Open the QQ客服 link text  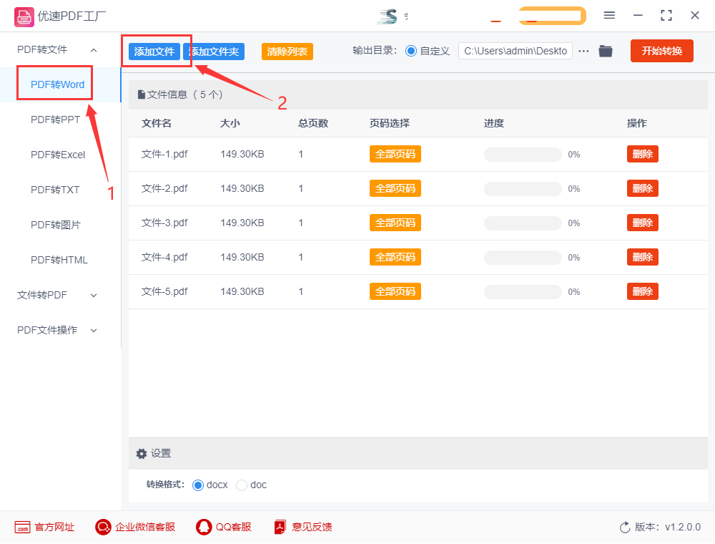coord(234,527)
